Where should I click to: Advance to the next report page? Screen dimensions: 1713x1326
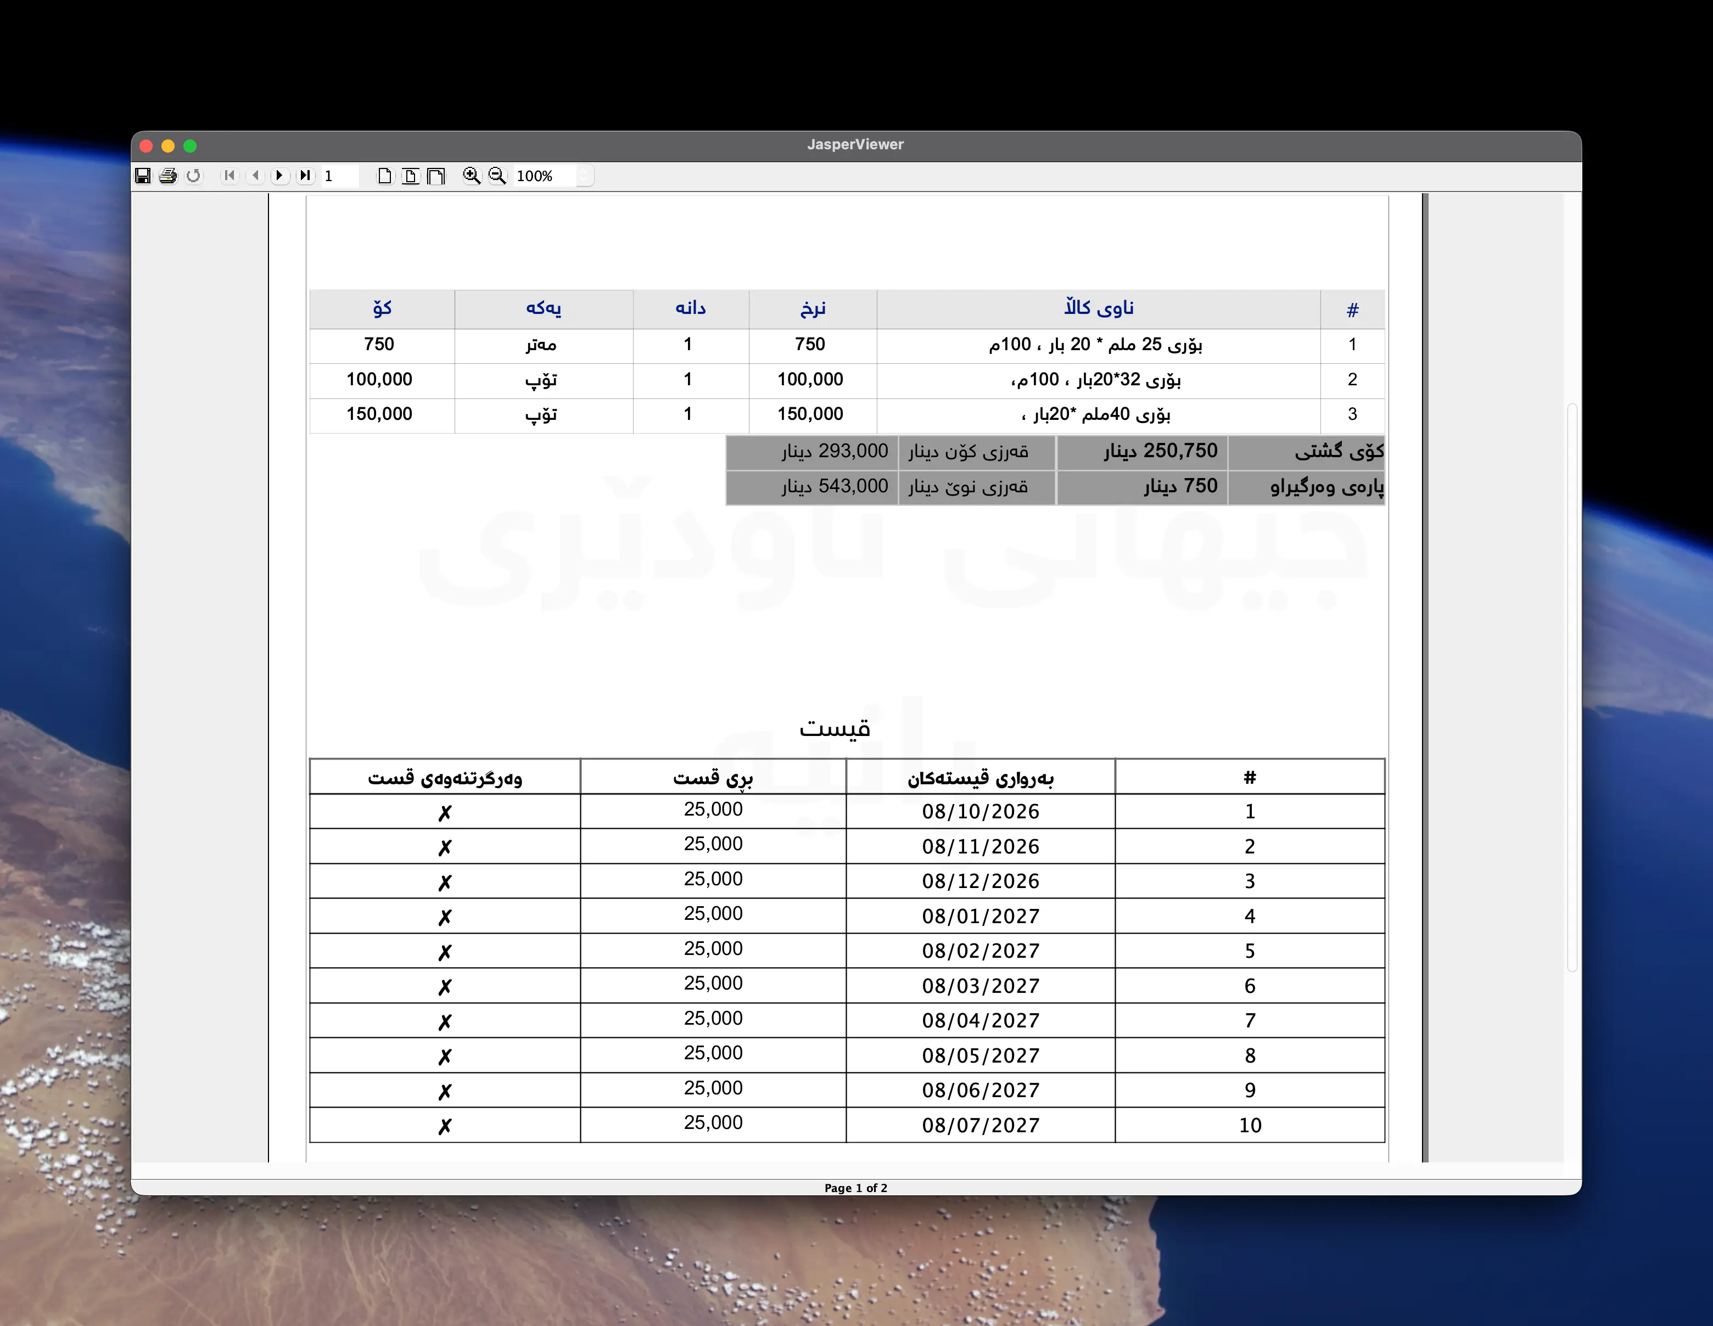pyautogui.click(x=280, y=176)
